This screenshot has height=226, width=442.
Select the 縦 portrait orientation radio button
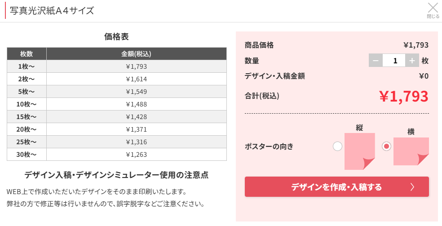click(x=338, y=146)
